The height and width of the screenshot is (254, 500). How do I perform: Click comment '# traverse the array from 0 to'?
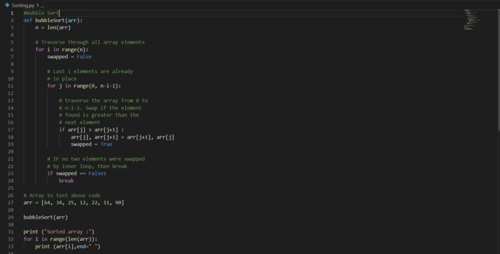(x=104, y=100)
